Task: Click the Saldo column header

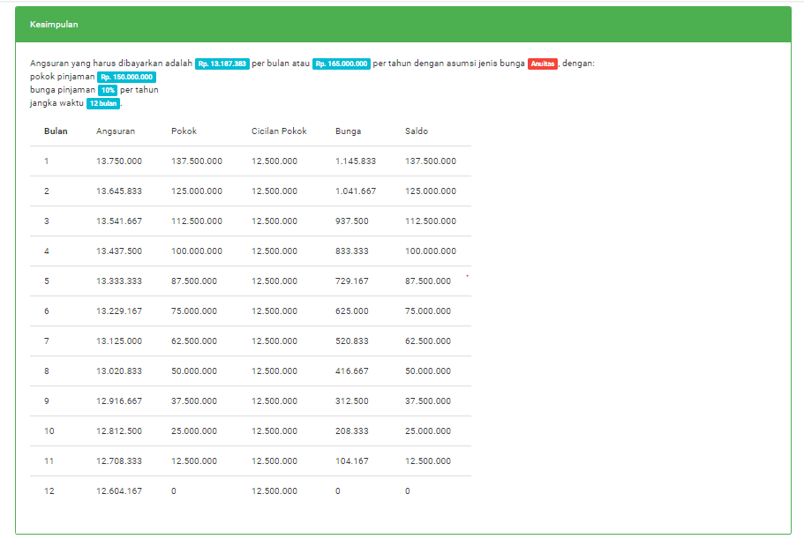Action: coord(417,131)
